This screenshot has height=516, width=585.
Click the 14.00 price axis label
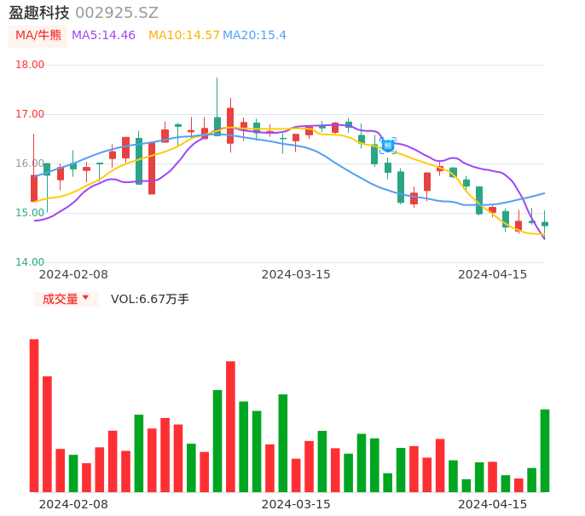click(30, 262)
